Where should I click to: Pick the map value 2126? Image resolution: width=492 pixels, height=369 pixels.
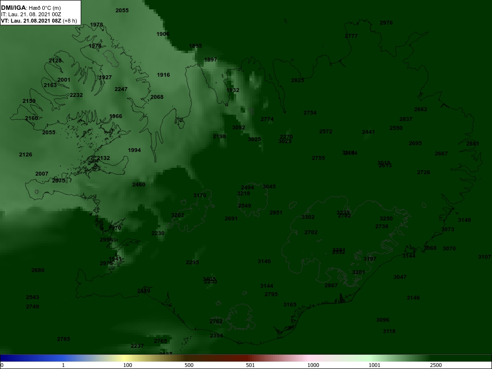coord(26,154)
